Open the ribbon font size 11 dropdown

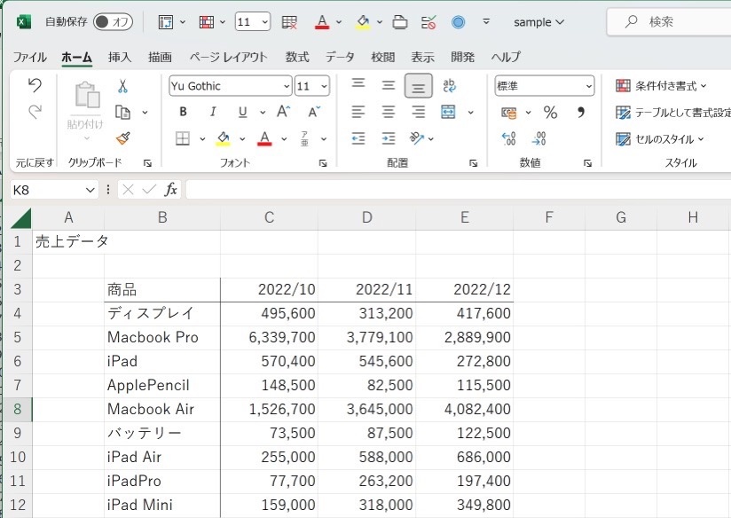[324, 86]
